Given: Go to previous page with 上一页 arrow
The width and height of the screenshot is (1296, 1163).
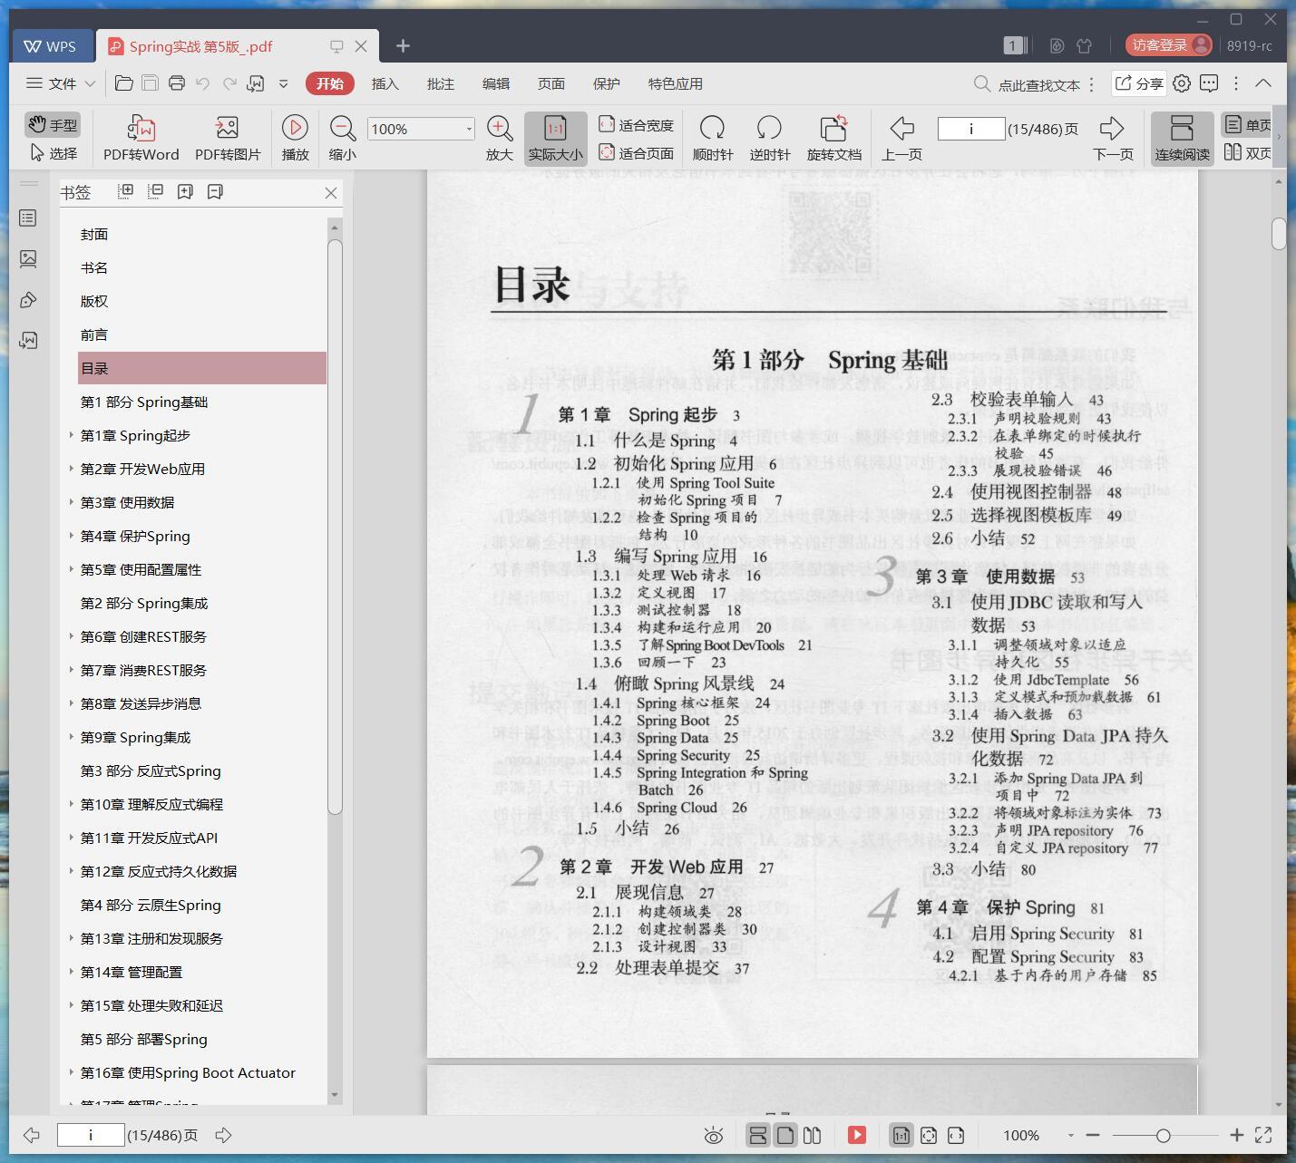Looking at the screenshot, I should 901,138.
